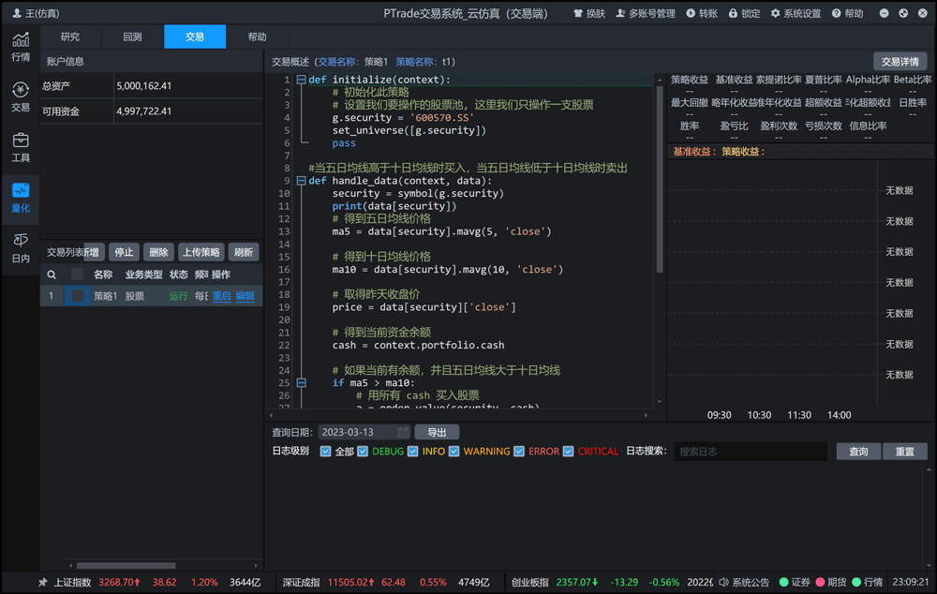Screen dimensions: 937x594
Task: Open the calendar picker for query date
Action: coord(403,432)
